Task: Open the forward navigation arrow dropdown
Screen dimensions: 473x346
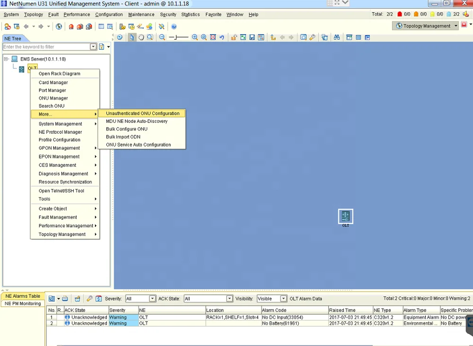Action: [x=48, y=26]
